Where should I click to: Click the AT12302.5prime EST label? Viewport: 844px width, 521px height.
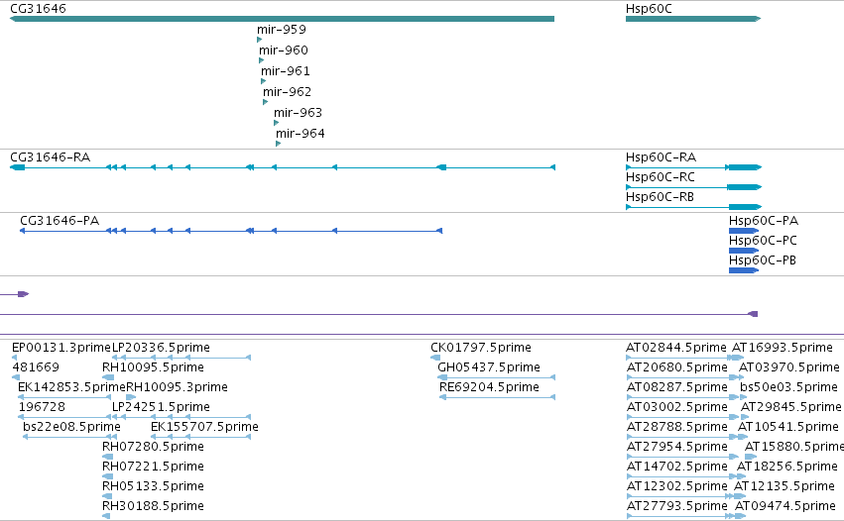tap(677, 486)
